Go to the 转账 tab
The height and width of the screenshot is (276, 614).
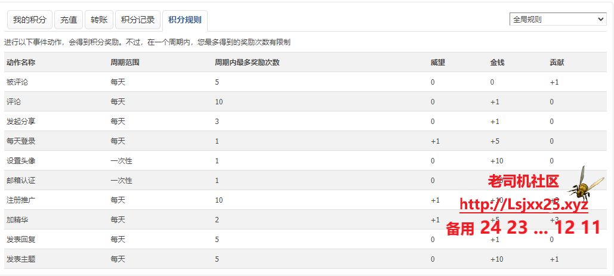(99, 20)
